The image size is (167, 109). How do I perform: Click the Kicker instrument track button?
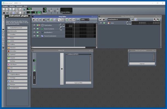tap(116, 23)
